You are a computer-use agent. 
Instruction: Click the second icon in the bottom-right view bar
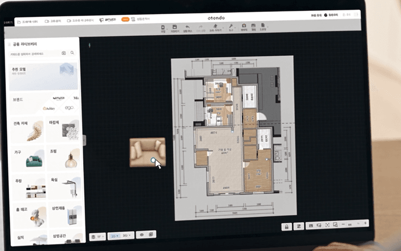coord(319,225)
